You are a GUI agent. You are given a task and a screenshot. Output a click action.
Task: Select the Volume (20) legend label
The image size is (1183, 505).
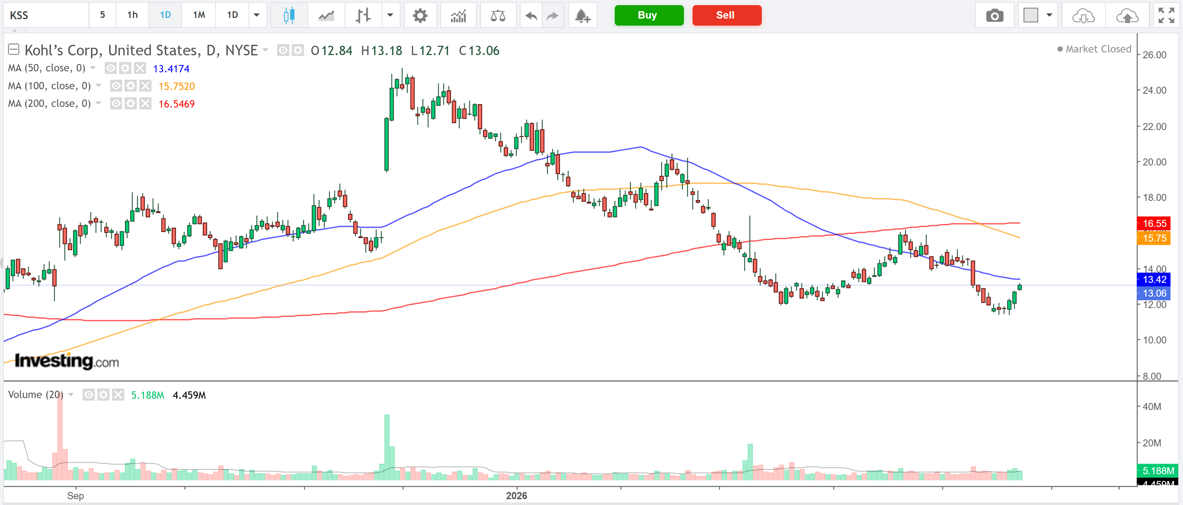(x=35, y=395)
